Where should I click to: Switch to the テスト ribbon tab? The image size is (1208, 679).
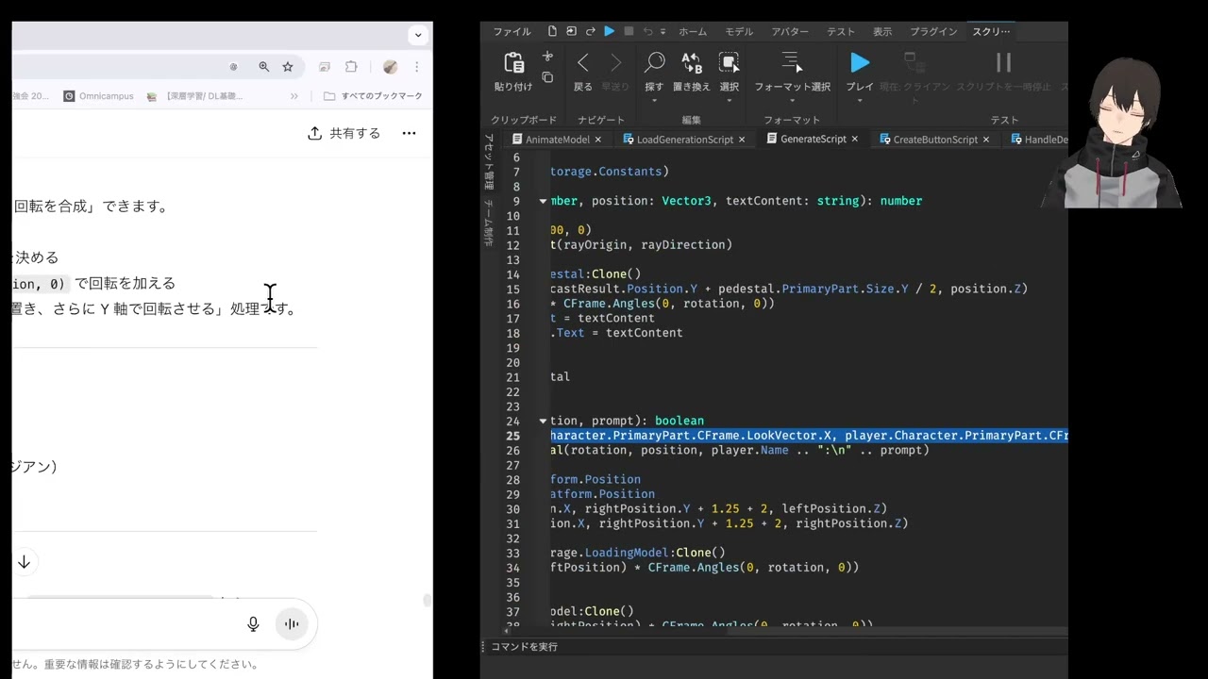841,31
